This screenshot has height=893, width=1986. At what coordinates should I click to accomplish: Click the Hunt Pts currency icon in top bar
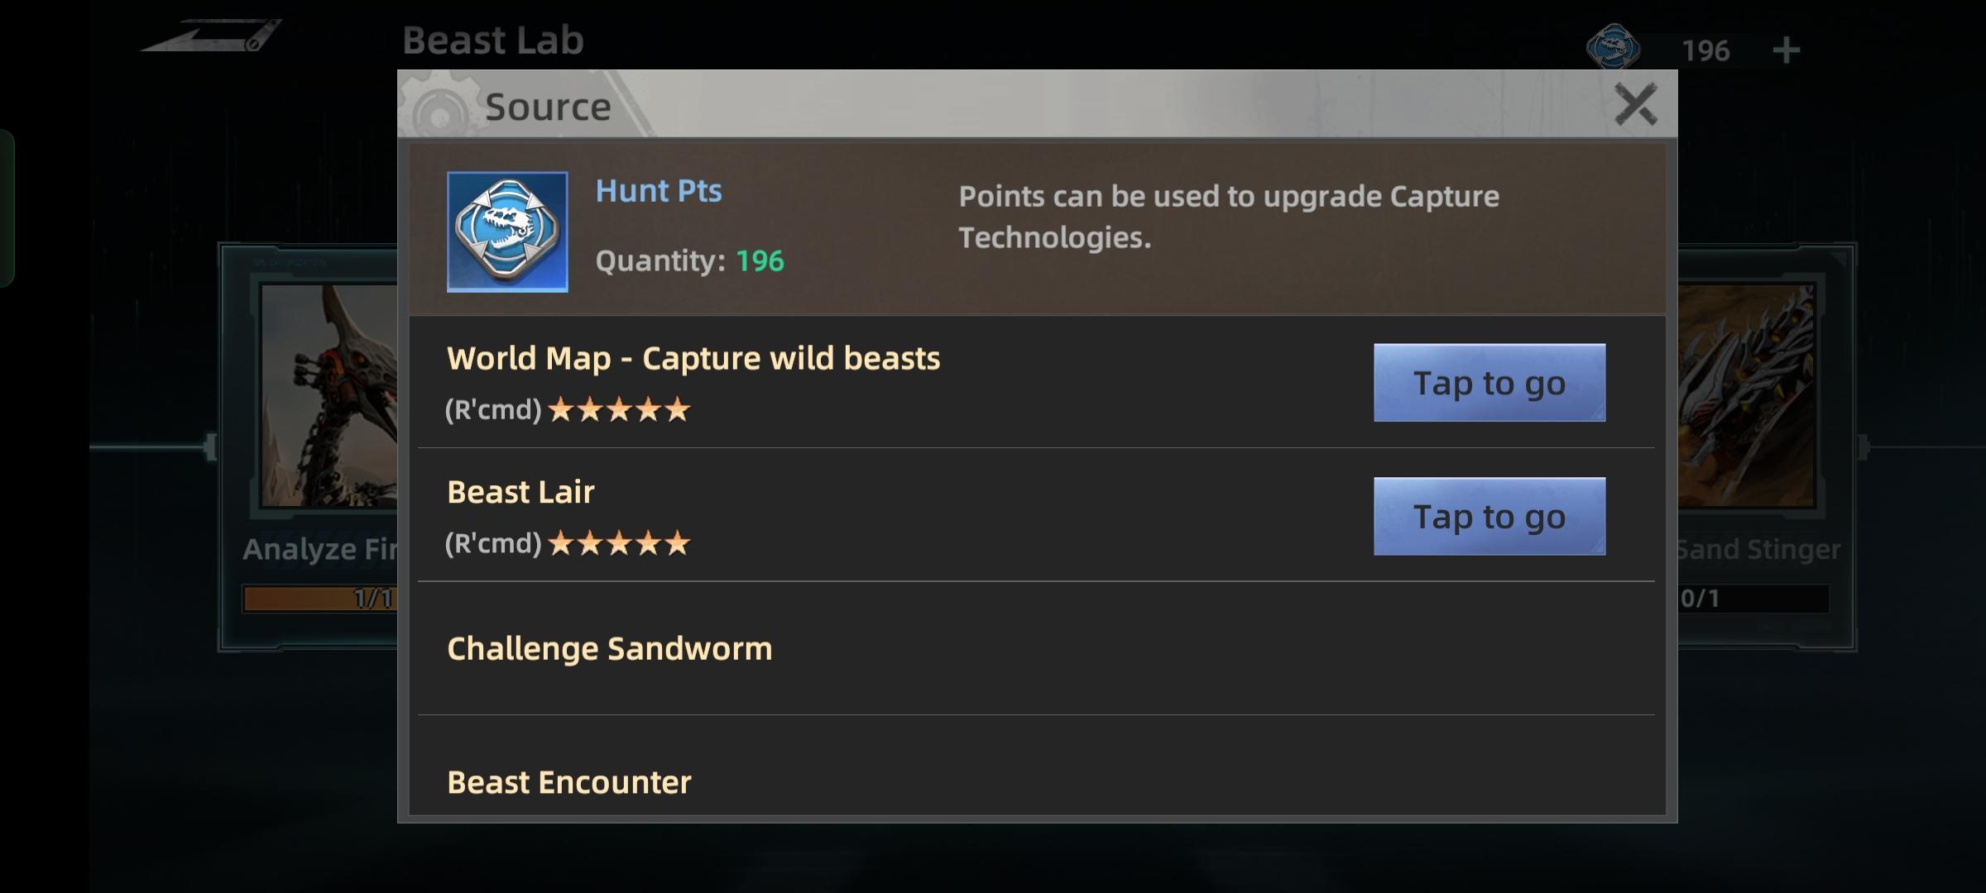(1613, 48)
